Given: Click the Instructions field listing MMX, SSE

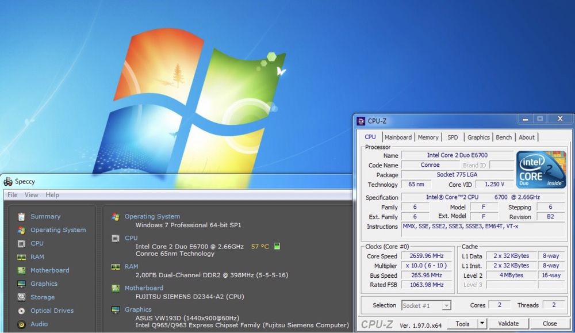Looking at the screenshot, I should pyautogui.click(x=484, y=229).
